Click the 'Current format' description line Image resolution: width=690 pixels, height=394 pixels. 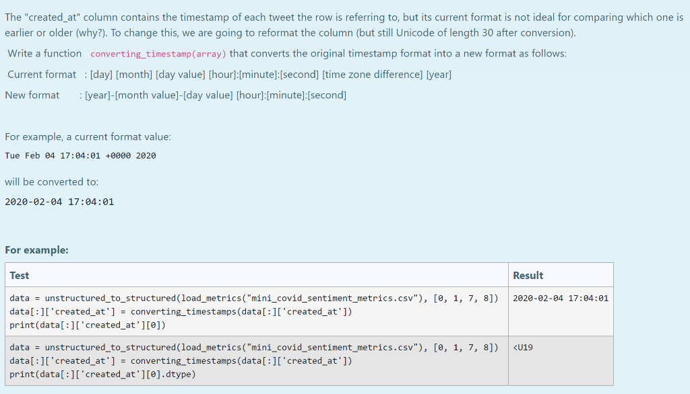(x=229, y=74)
